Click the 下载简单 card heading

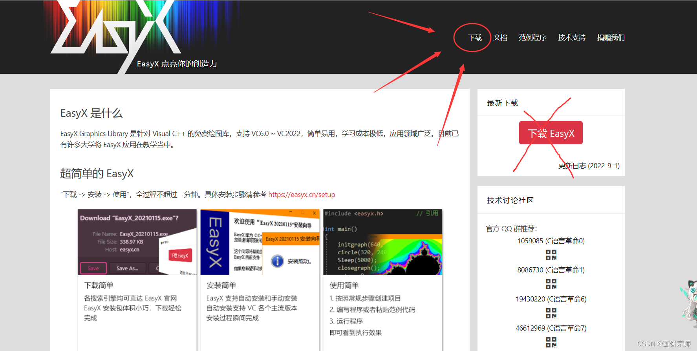[99, 285]
